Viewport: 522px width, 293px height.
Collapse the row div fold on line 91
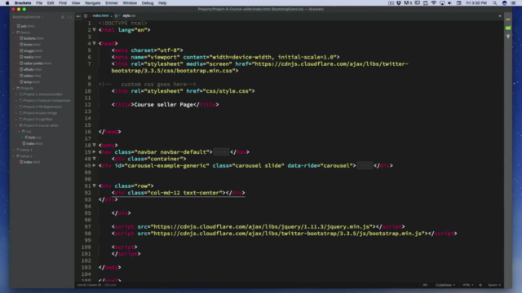pos(95,186)
